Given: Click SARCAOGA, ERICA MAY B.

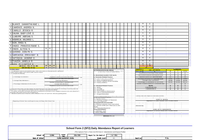Looking at the screenshot, I should [26, 55].
